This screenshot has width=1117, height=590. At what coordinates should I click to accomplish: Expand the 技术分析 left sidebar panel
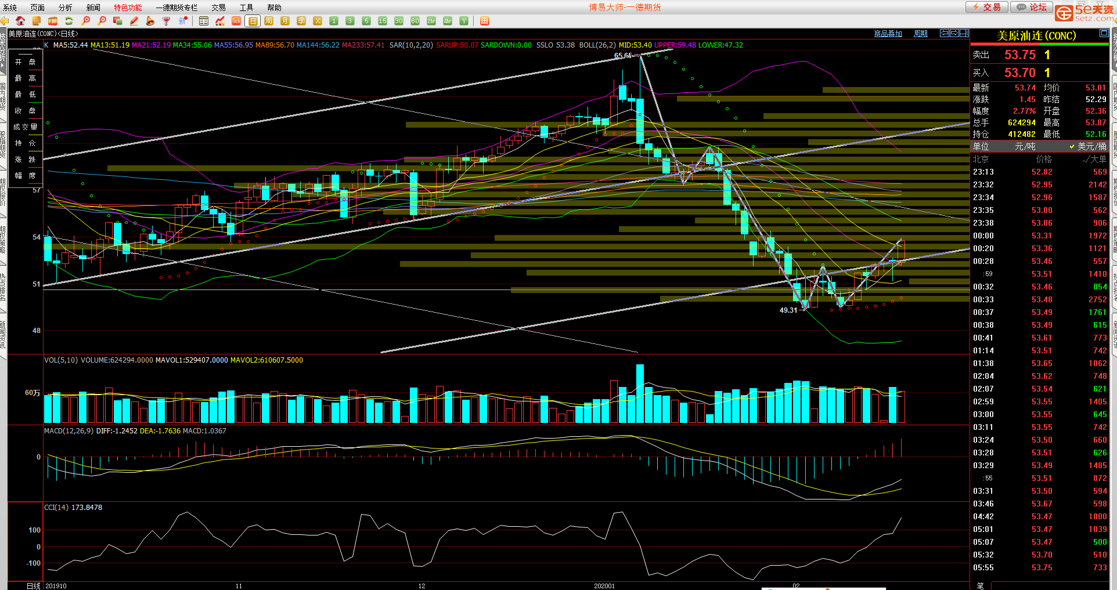pyautogui.click(x=3, y=46)
